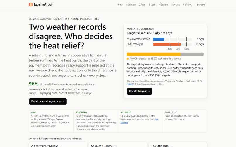236x147 pixels.
Task: Click the AI TESTED status label
Action: [126, 112]
